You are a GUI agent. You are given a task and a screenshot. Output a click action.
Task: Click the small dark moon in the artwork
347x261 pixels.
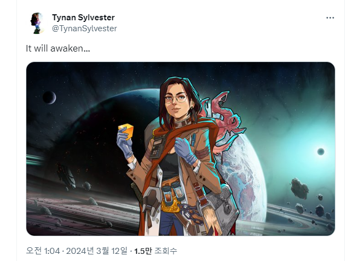point(49,98)
